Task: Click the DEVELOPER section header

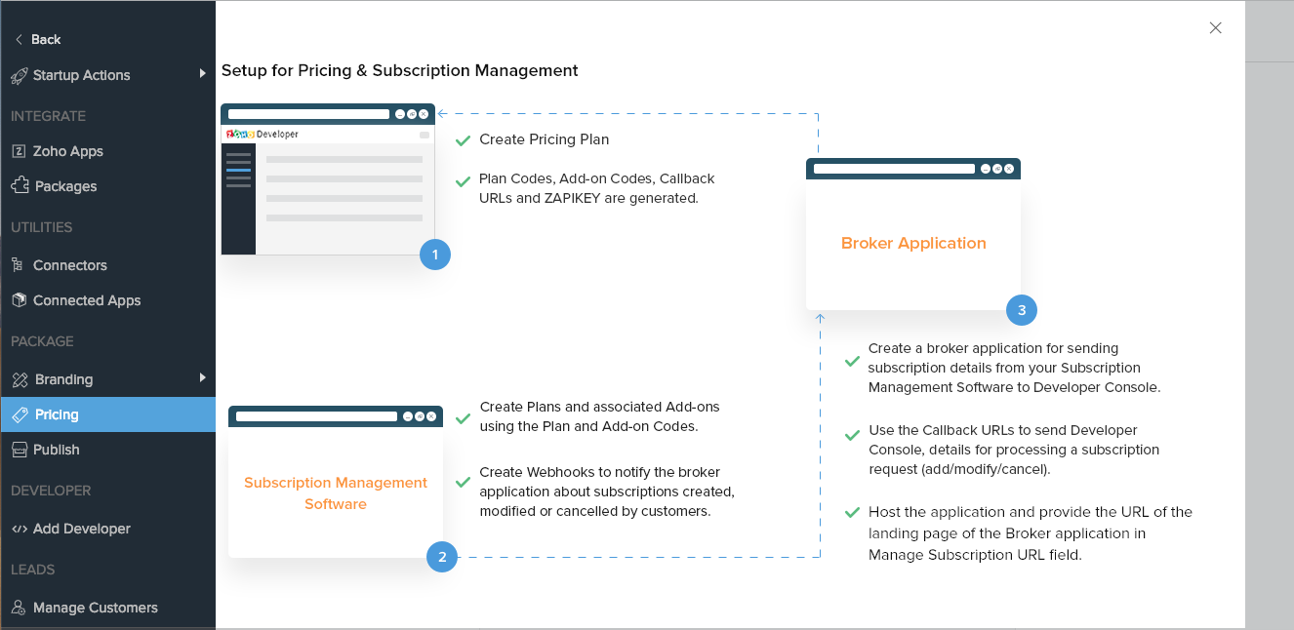Action: click(x=51, y=491)
